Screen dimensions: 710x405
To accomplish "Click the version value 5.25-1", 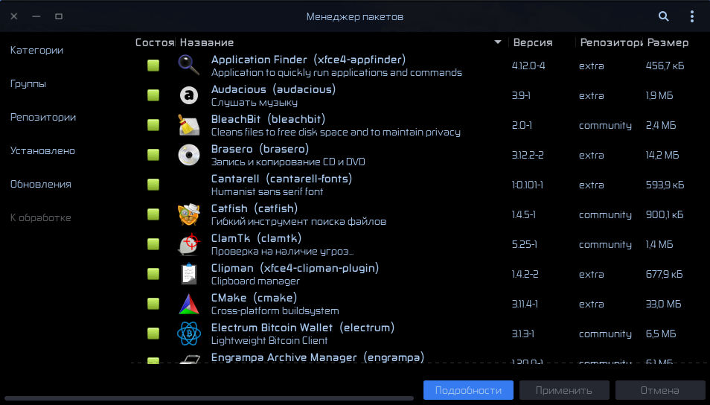I will coord(525,245).
